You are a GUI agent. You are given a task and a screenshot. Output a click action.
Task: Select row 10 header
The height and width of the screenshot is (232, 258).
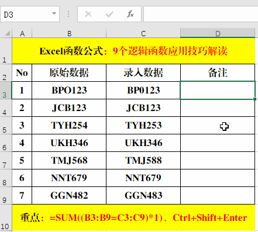pyautogui.click(x=6, y=217)
